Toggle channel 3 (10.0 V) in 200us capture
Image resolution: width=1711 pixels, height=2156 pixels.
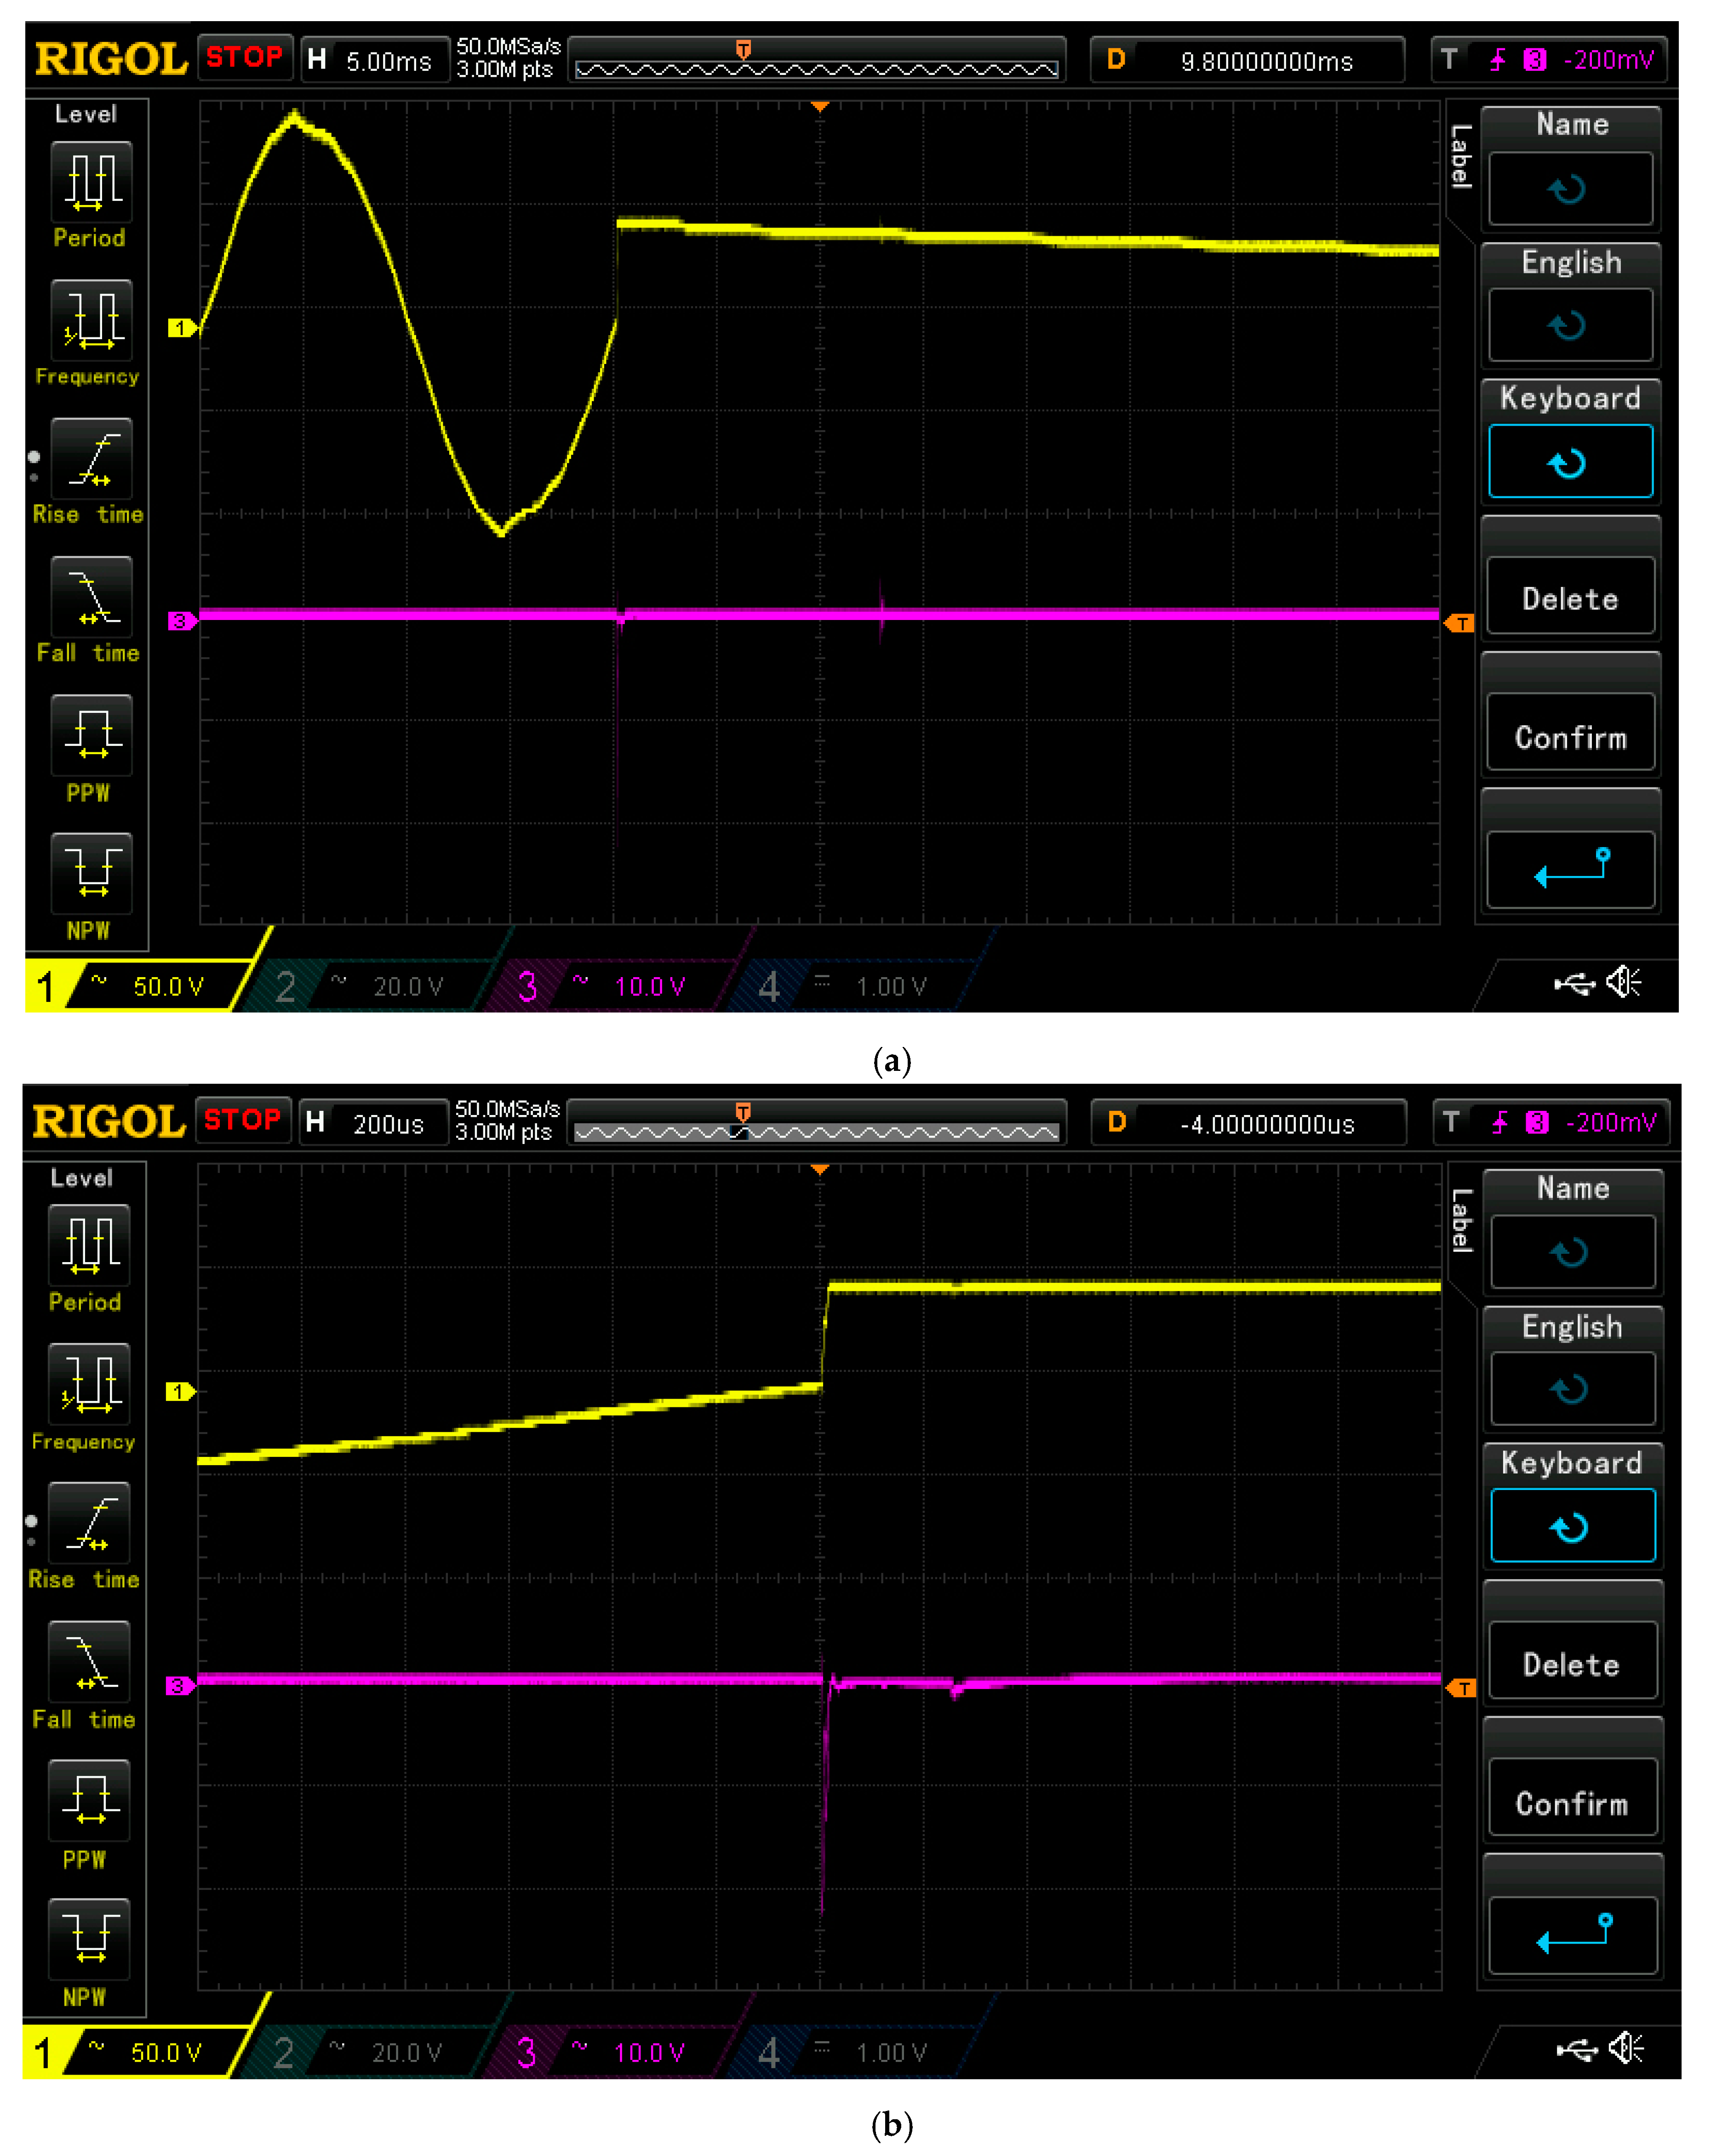[x=610, y=2052]
